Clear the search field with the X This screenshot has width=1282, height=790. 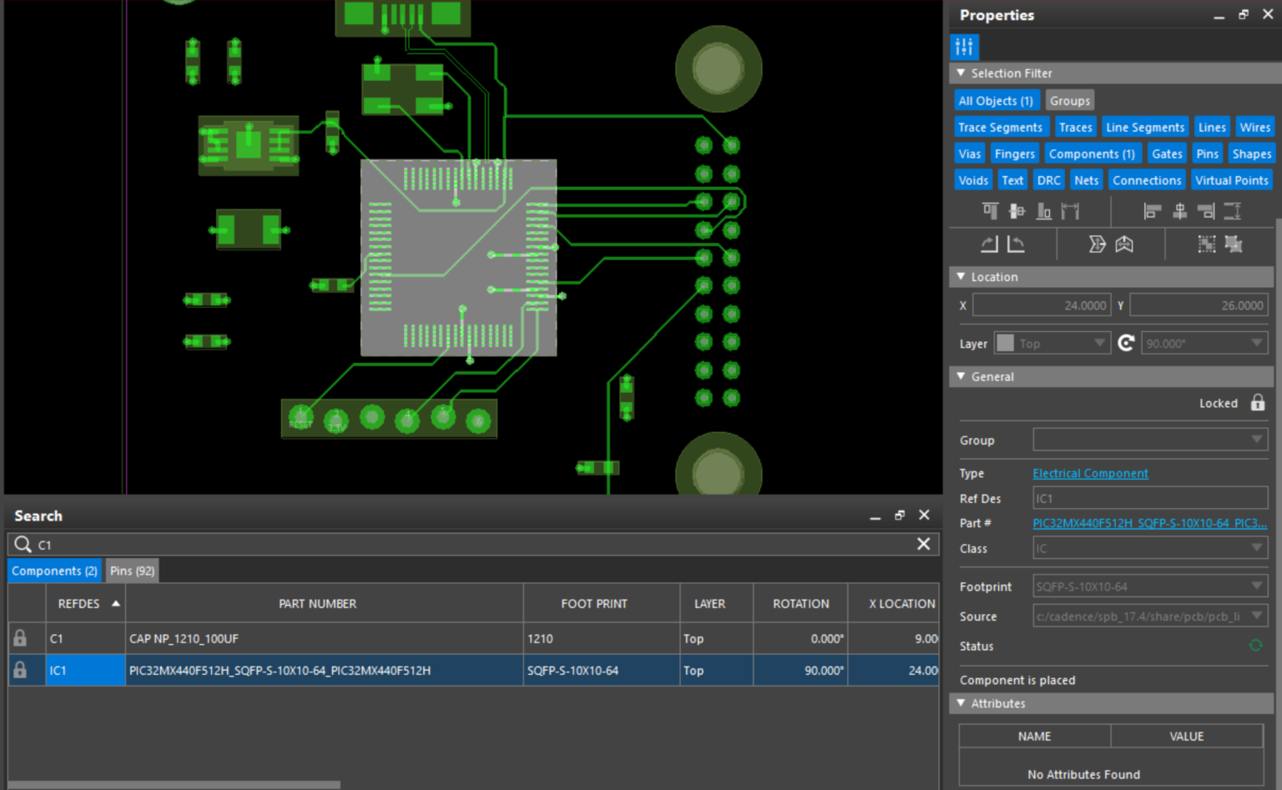923,544
